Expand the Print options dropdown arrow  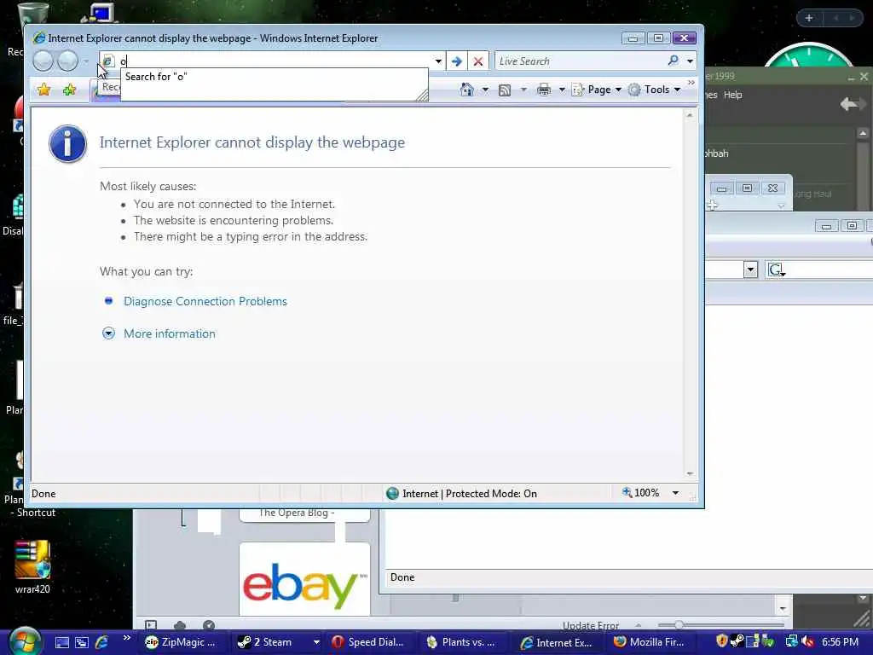point(562,90)
